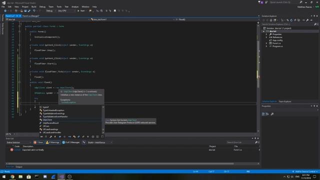Pin the Form1.cs tab with the pin icon
This screenshot has height=180, width=320.
pyautogui.click(x=17, y=16)
